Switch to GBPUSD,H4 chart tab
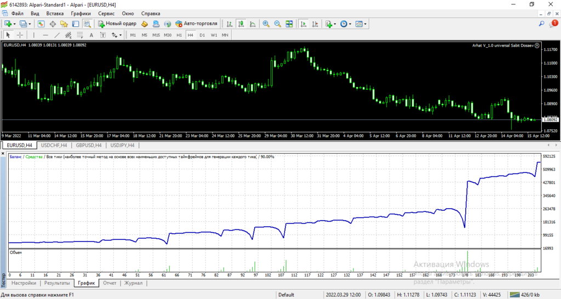Screen dimensions: 561x299 (x=89, y=145)
